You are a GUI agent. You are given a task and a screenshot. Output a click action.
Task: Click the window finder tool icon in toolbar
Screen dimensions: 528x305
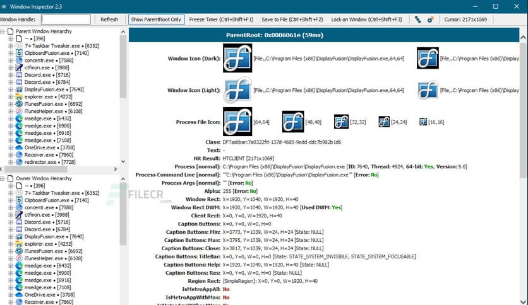tap(418, 20)
